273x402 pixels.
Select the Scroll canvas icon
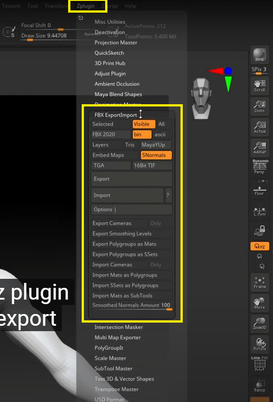(x=259, y=86)
